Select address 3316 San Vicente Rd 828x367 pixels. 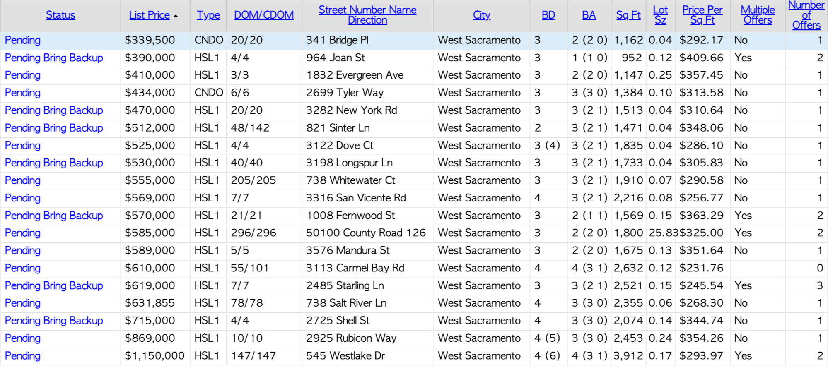pos(356,198)
